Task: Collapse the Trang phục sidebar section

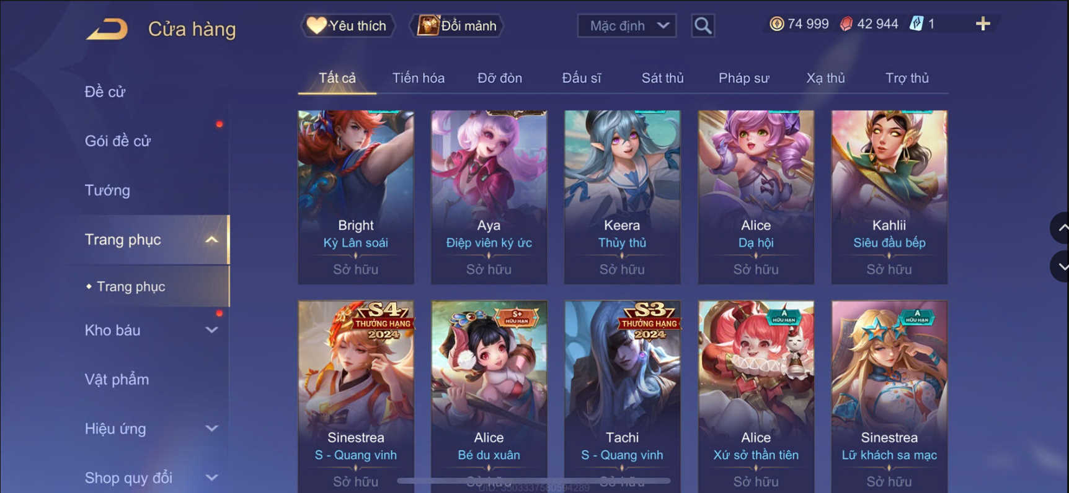Action: [211, 240]
